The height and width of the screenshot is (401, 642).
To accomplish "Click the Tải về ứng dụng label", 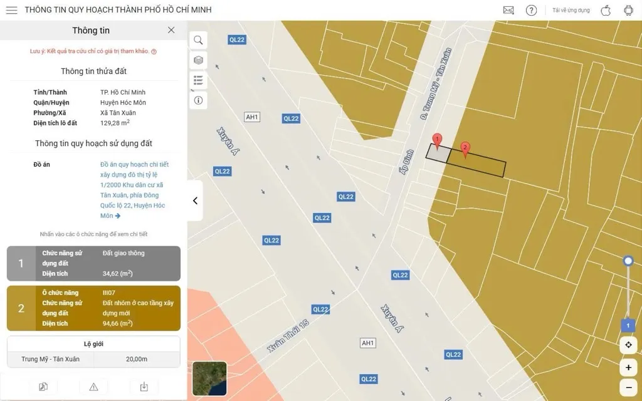I will coord(571,10).
